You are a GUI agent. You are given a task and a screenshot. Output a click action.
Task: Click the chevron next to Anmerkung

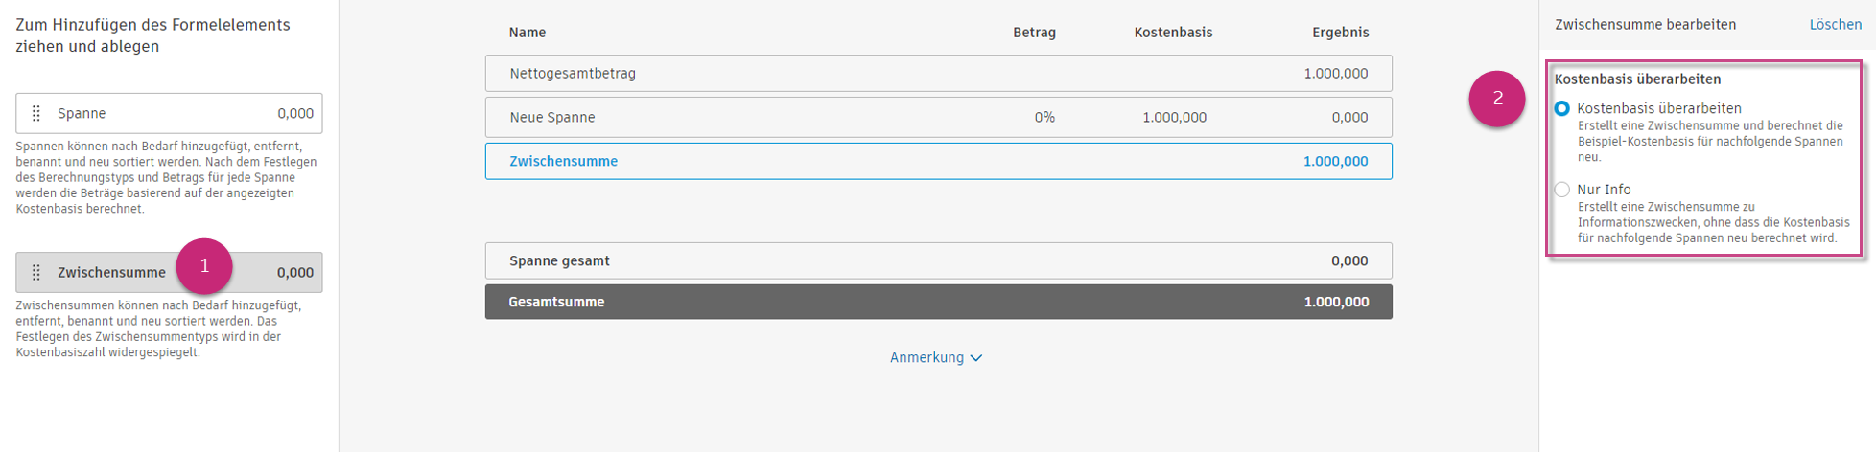976,358
